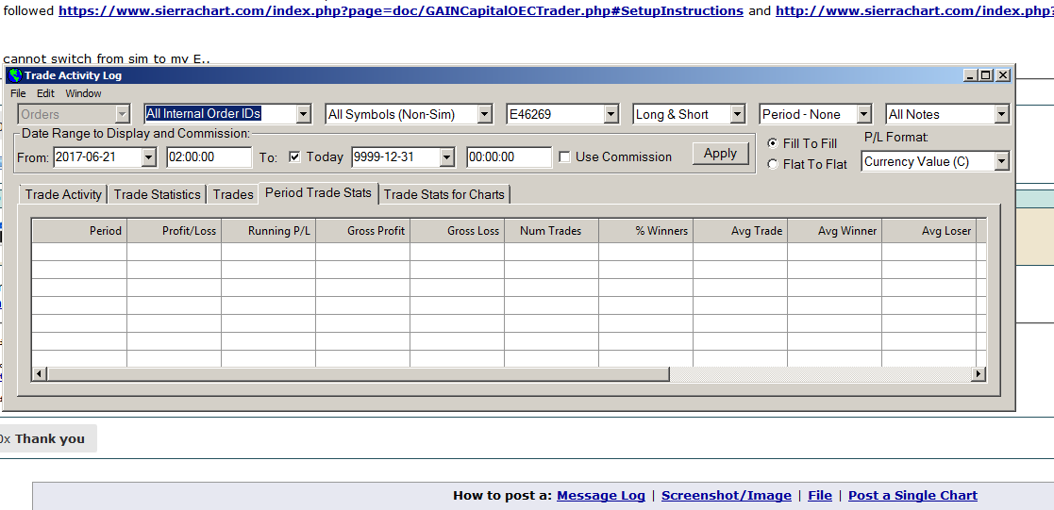This screenshot has height=510, width=1054.
Task: Select the Flat To Flat radio button
Action: 773,164
